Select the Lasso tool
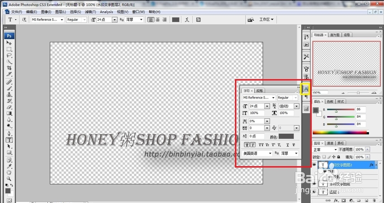 pyautogui.click(x=9, y=55)
